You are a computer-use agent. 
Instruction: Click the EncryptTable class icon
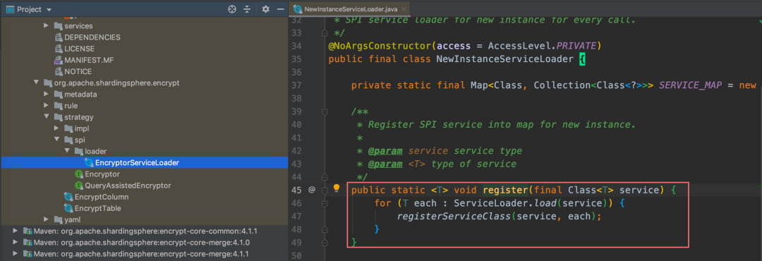click(x=68, y=208)
